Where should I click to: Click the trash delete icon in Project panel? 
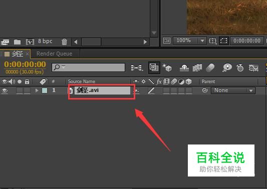point(64,41)
